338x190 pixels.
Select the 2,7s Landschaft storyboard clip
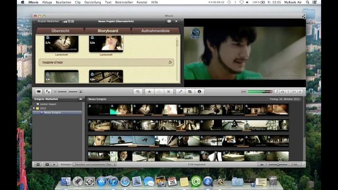(x=61, y=44)
